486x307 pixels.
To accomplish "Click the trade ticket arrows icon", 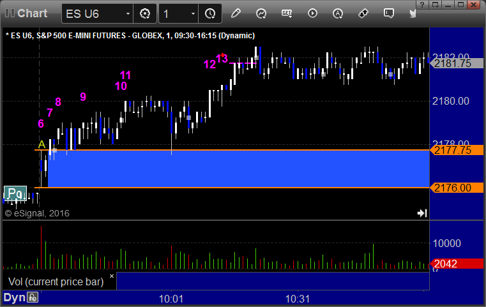I will 363,13.
